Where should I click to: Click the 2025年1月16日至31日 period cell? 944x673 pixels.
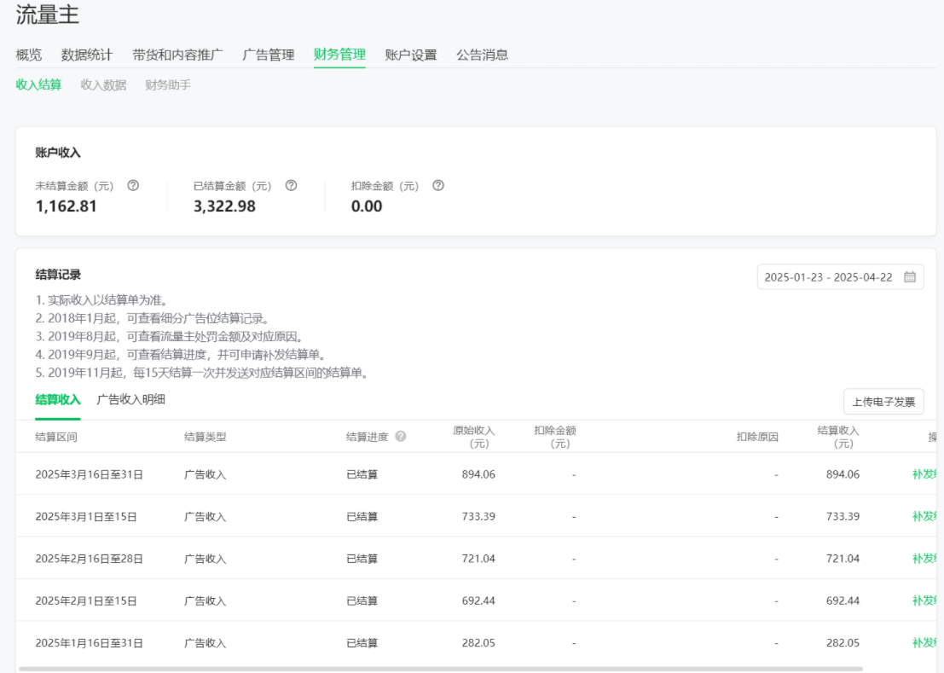89,643
